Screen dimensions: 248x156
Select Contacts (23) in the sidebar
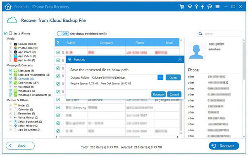(x=26, y=79)
